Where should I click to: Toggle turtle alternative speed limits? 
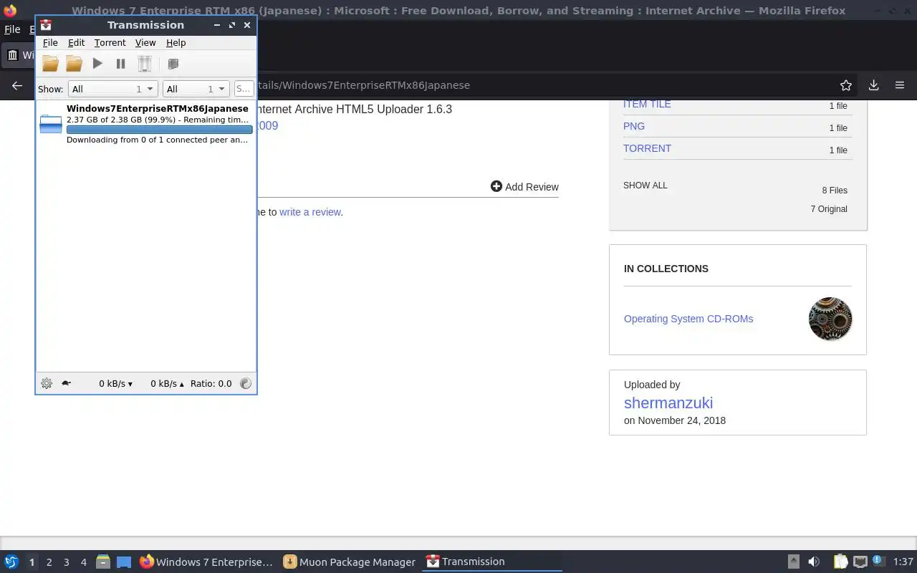pos(67,383)
